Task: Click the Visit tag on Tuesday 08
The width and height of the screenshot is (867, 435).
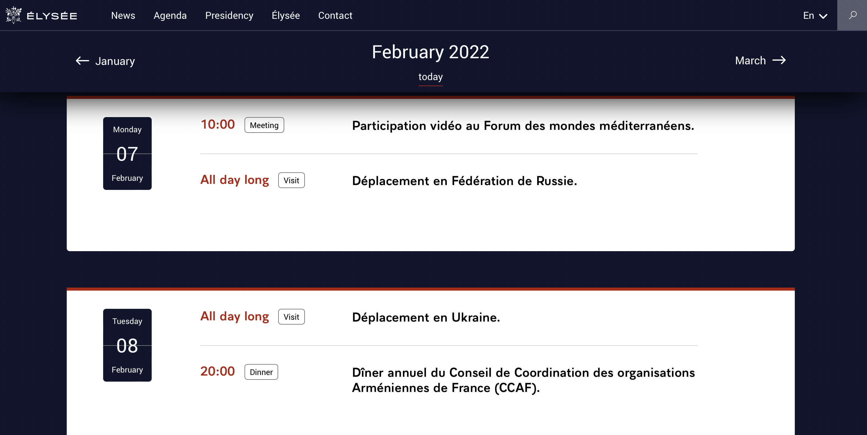Action: click(291, 317)
